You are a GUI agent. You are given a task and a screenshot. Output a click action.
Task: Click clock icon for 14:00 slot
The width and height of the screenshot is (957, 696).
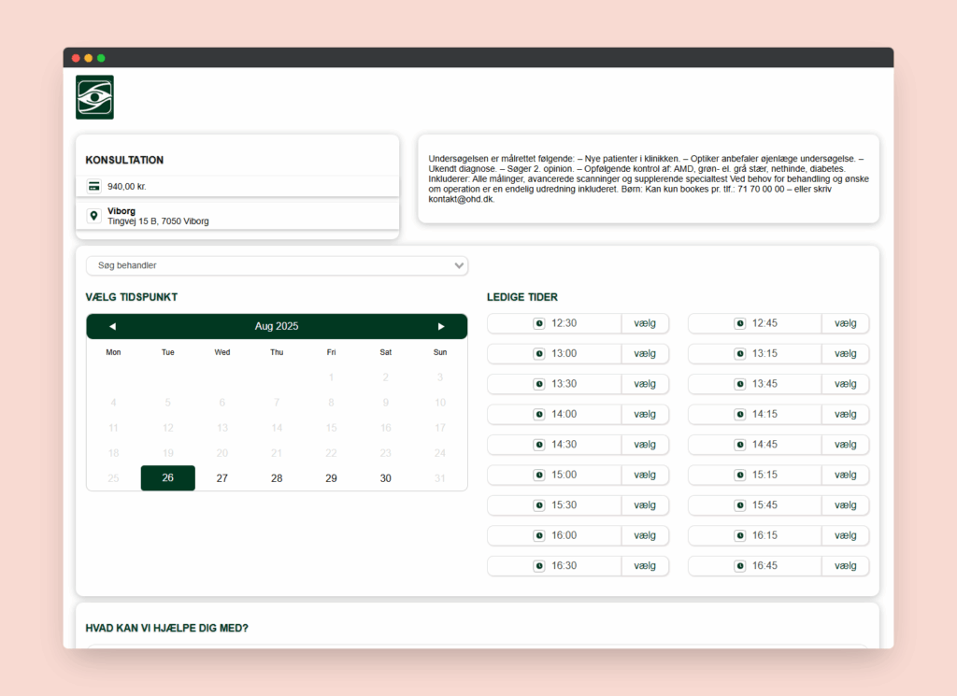click(539, 414)
